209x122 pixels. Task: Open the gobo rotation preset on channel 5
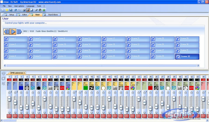[x=33, y=88]
